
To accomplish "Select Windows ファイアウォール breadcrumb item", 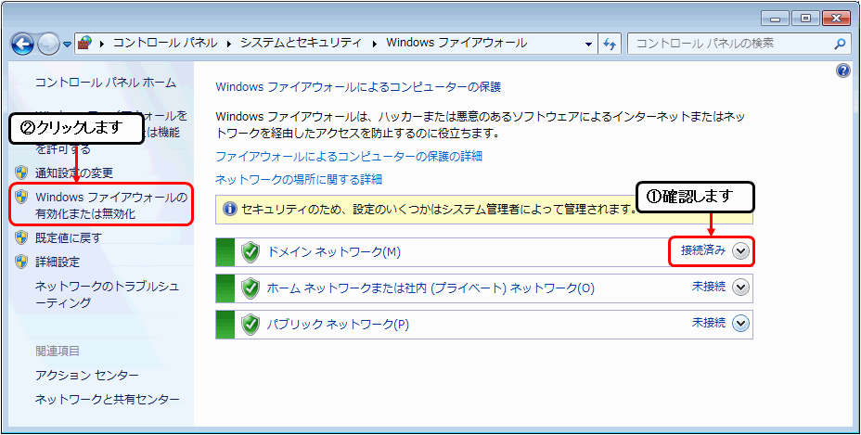I will (x=456, y=43).
